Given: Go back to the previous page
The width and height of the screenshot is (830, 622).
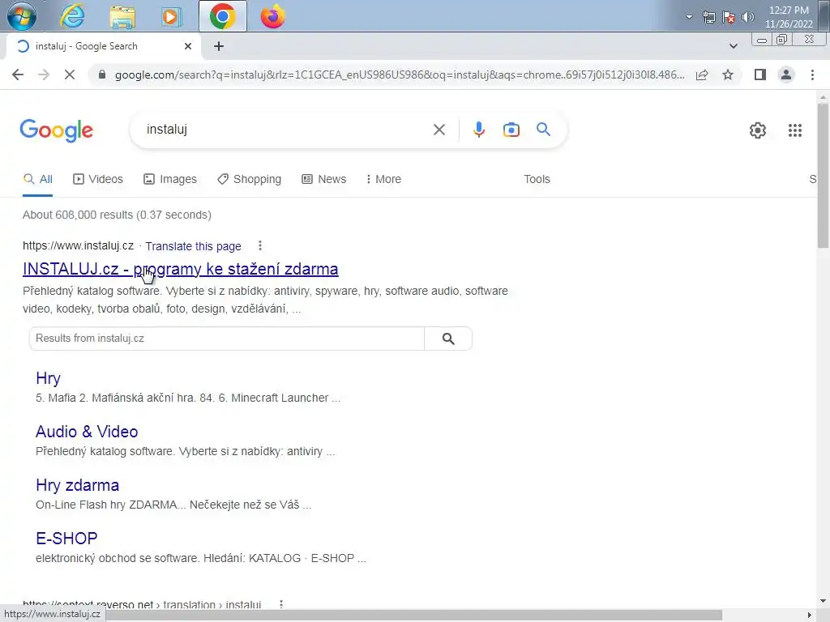Looking at the screenshot, I should [18, 75].
